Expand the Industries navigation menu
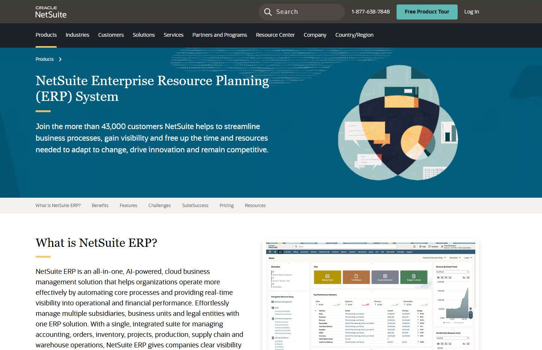The width and height of the screenshot is (542, 350). [77, 35]
